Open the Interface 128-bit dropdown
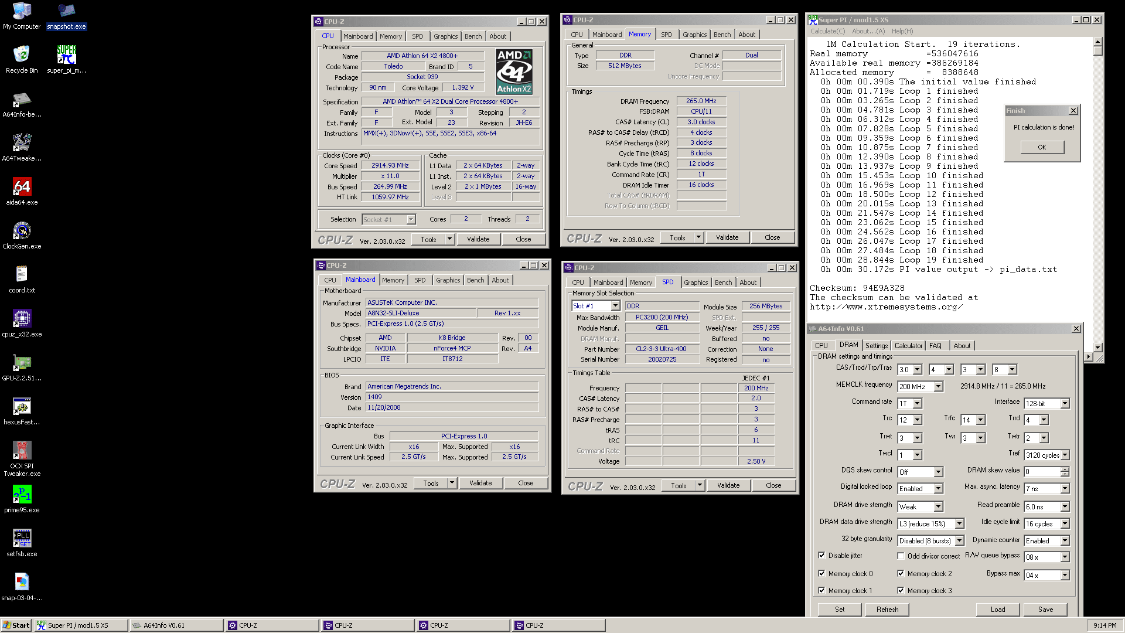The width and height of the screenshot is (1125, 633). coord(1065,404)
